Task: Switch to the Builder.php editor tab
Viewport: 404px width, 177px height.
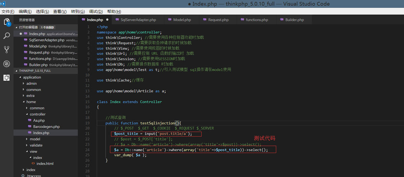Action: [294, 20]
